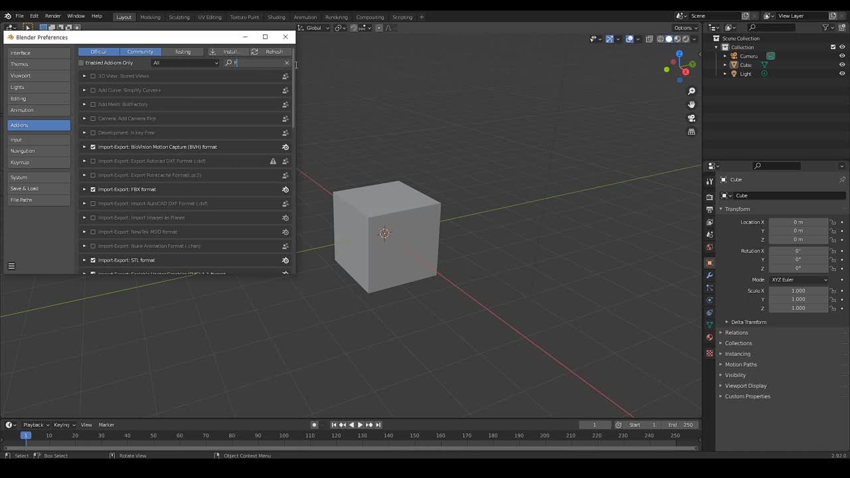Hide the Camera in the outliner
The image size is (850, 478).
click(x=842, y=56)
